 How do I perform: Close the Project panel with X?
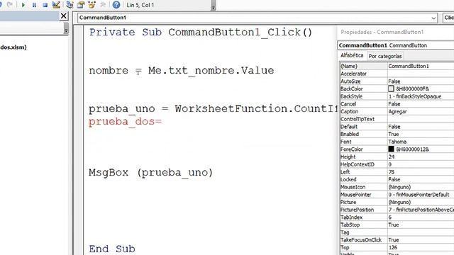coord(63,16)
